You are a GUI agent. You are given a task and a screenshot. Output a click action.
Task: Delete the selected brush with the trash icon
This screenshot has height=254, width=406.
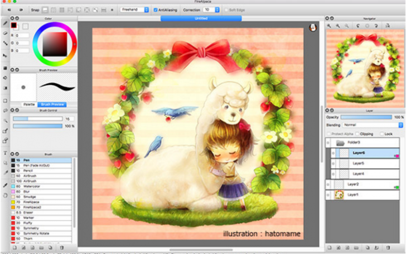point(61,247)
